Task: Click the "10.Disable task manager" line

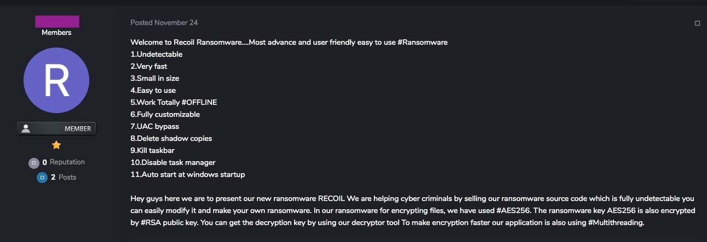Action: coord(173,163)
